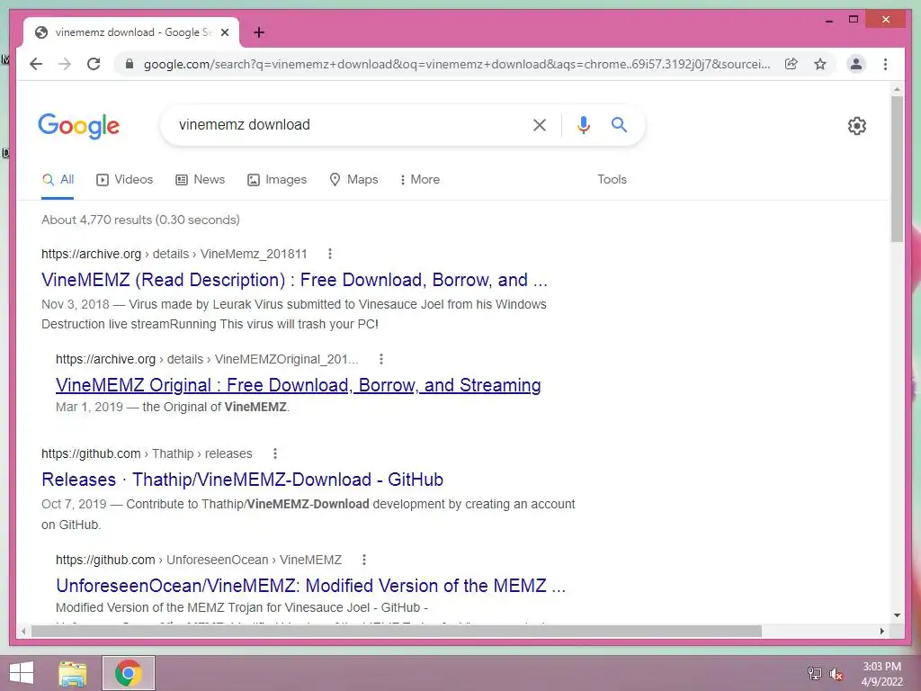Open a new browser tab
This screenshot has width=921, height=691.
pos(259,32)
